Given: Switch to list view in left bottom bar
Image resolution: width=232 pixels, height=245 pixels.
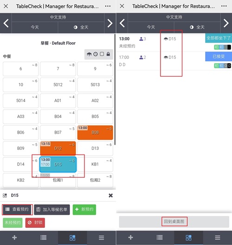Looking at the screenshot, I should pyautogui.click(x=44, y=238).
